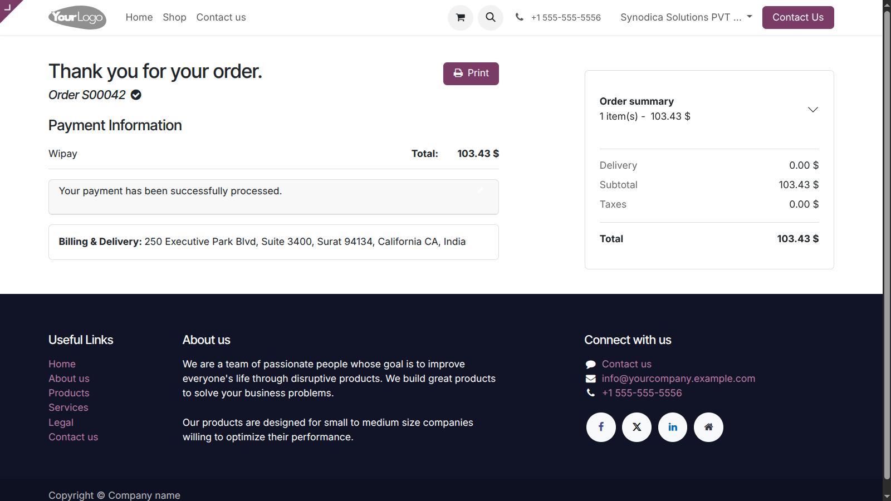891x501 pixels.
Task: Click the search magnifier icon
Action: (491, 17)
